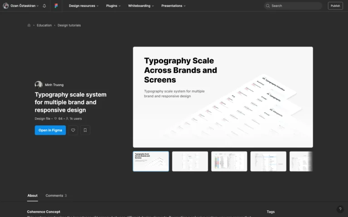The width and height of the screenshot is (348, 217).
Task: Open the help question mark button
Action: 340,209
